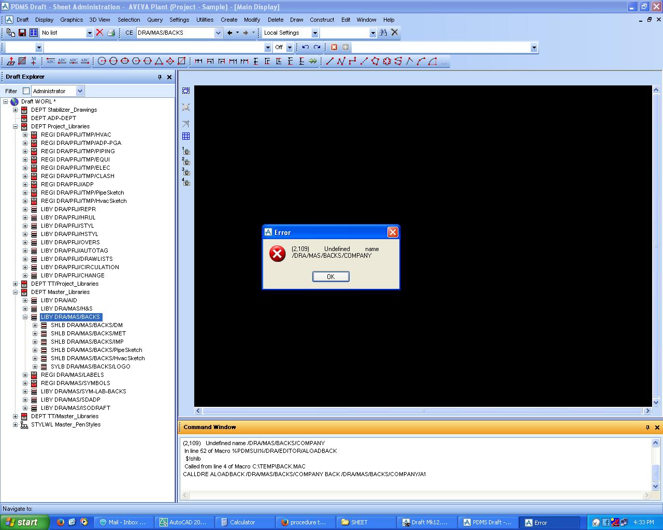Screen dimensions: 663x530
Task: Open the Graphics menu
Action: (x=71, y=20)
